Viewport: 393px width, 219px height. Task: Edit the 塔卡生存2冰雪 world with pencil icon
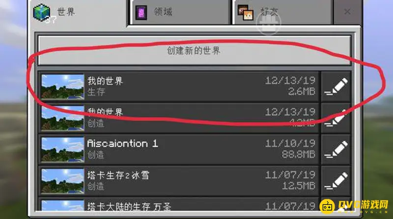pyautogui.click(x=336, y=181)
